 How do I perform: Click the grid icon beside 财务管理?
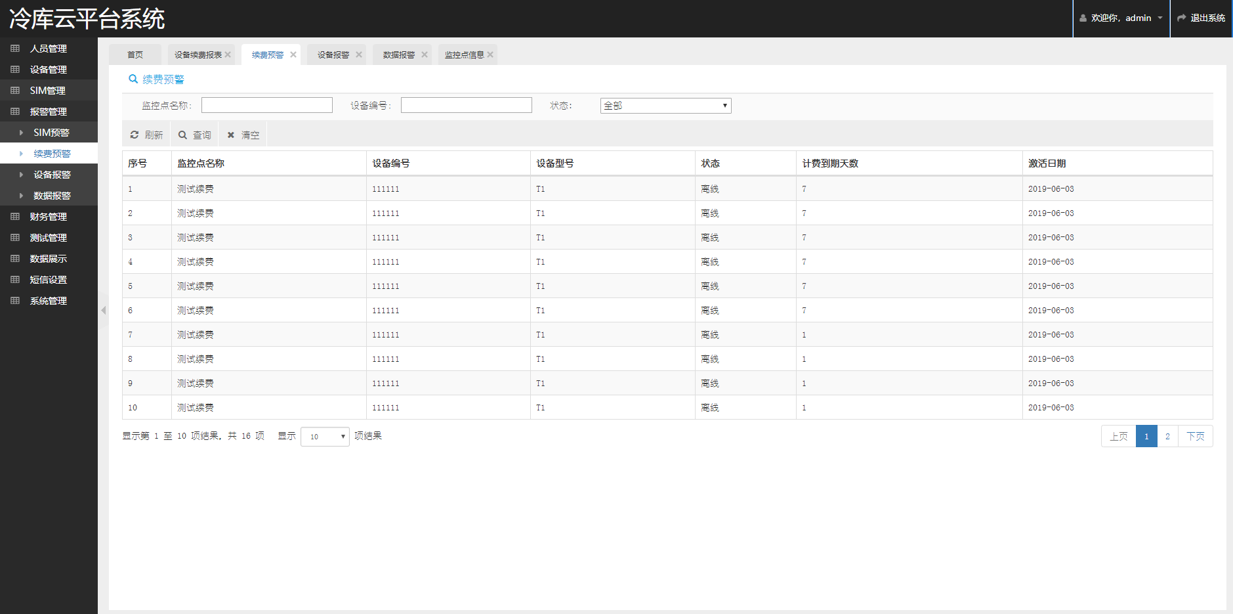[x=15, y=217]
